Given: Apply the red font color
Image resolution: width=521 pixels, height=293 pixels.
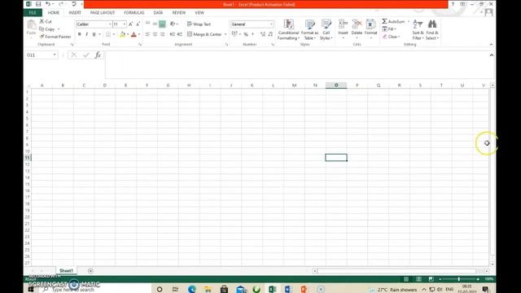Looking at the screenshot, I should (134, 34).
